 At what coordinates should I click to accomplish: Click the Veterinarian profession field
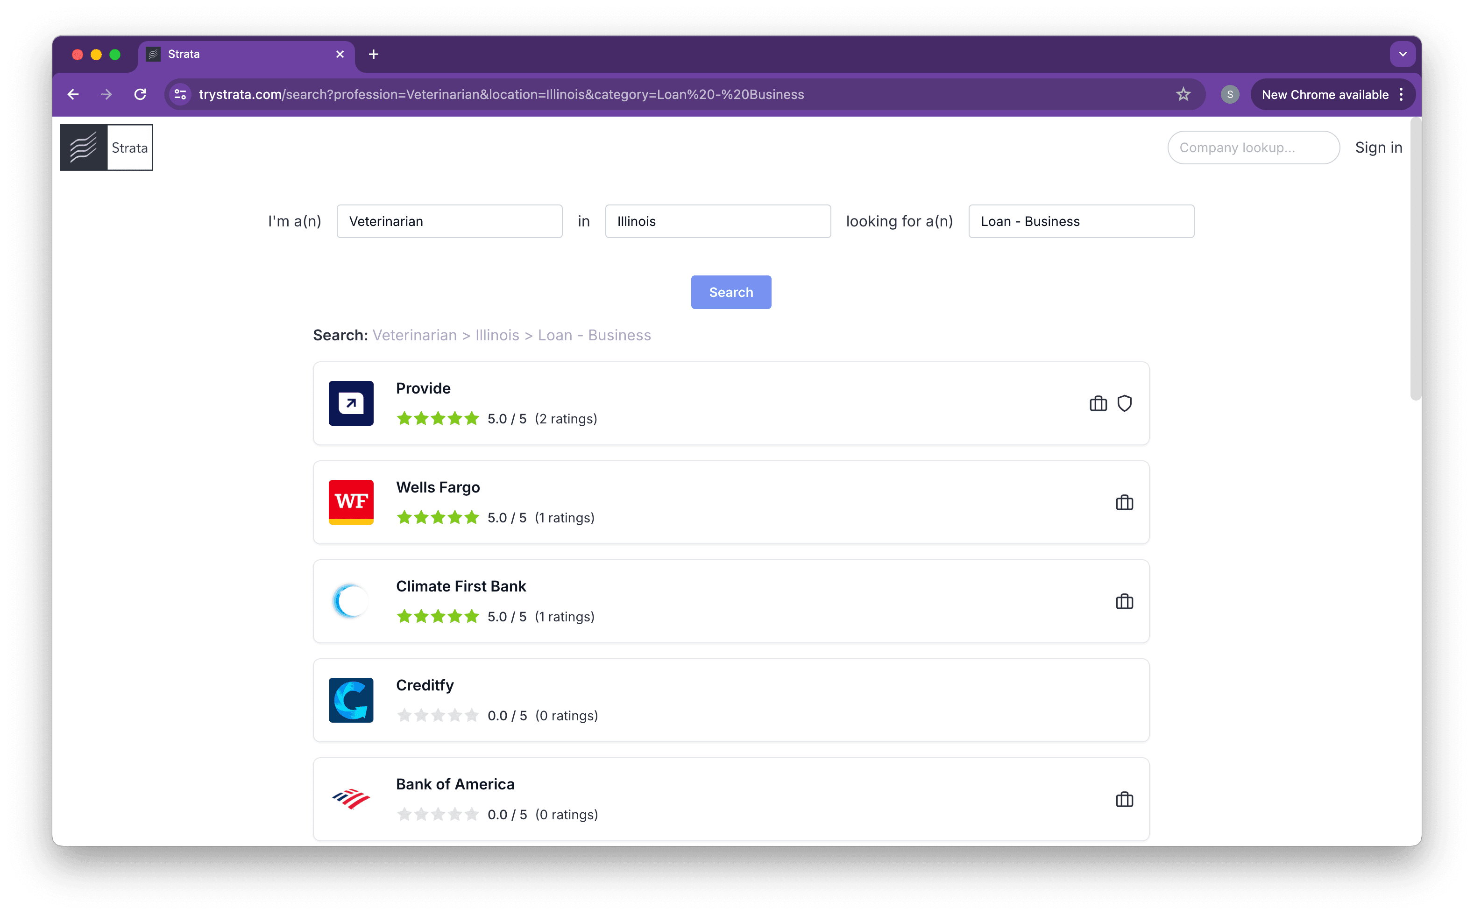coord(450,221)
